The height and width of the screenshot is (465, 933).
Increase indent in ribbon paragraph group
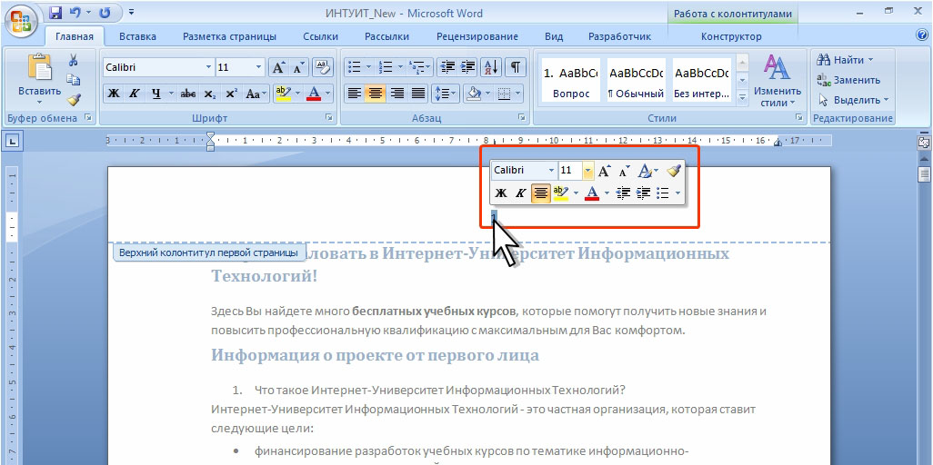tap(468, 66)
